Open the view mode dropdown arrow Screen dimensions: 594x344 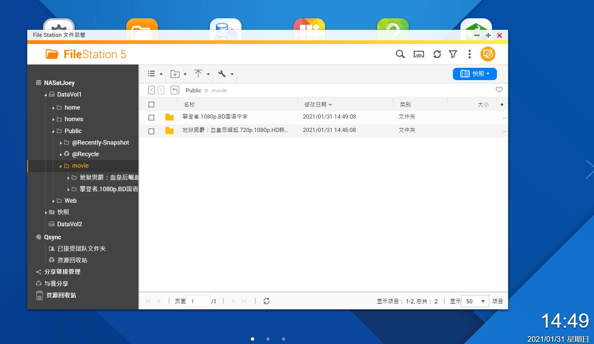161,74
